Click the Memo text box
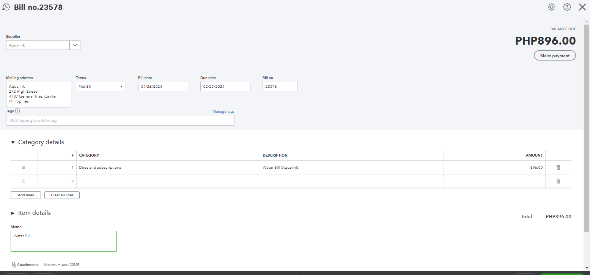The width and height of the screenshot is (590, 275). pyautogui.click(x=64, y=241)
